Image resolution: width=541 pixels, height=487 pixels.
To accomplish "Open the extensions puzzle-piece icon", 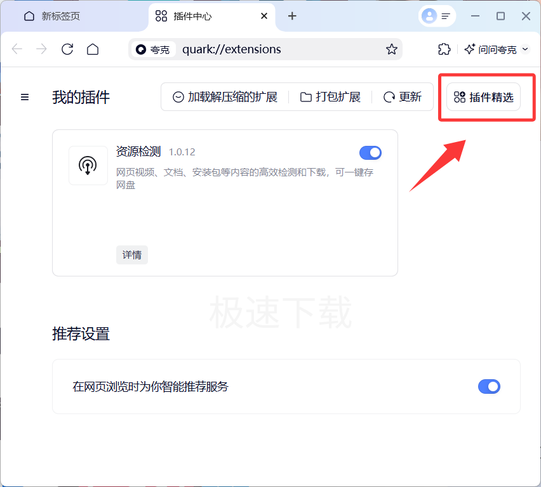I will click(444, 49).
